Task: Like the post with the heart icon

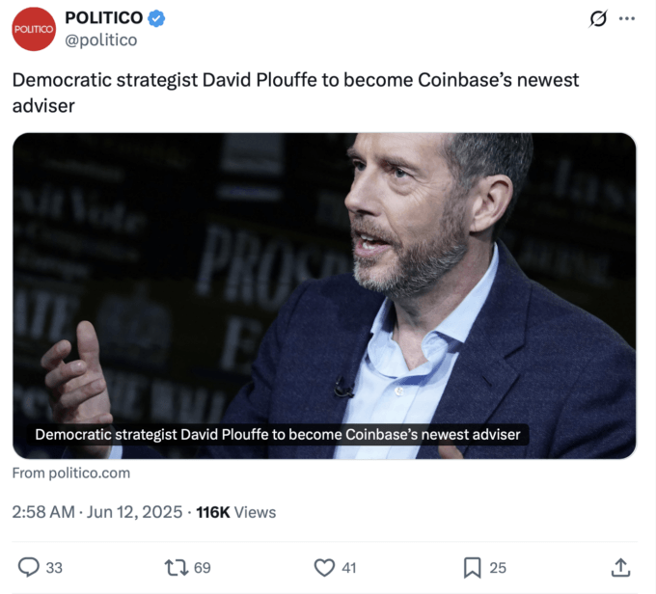Action: [x=324, y=568]
